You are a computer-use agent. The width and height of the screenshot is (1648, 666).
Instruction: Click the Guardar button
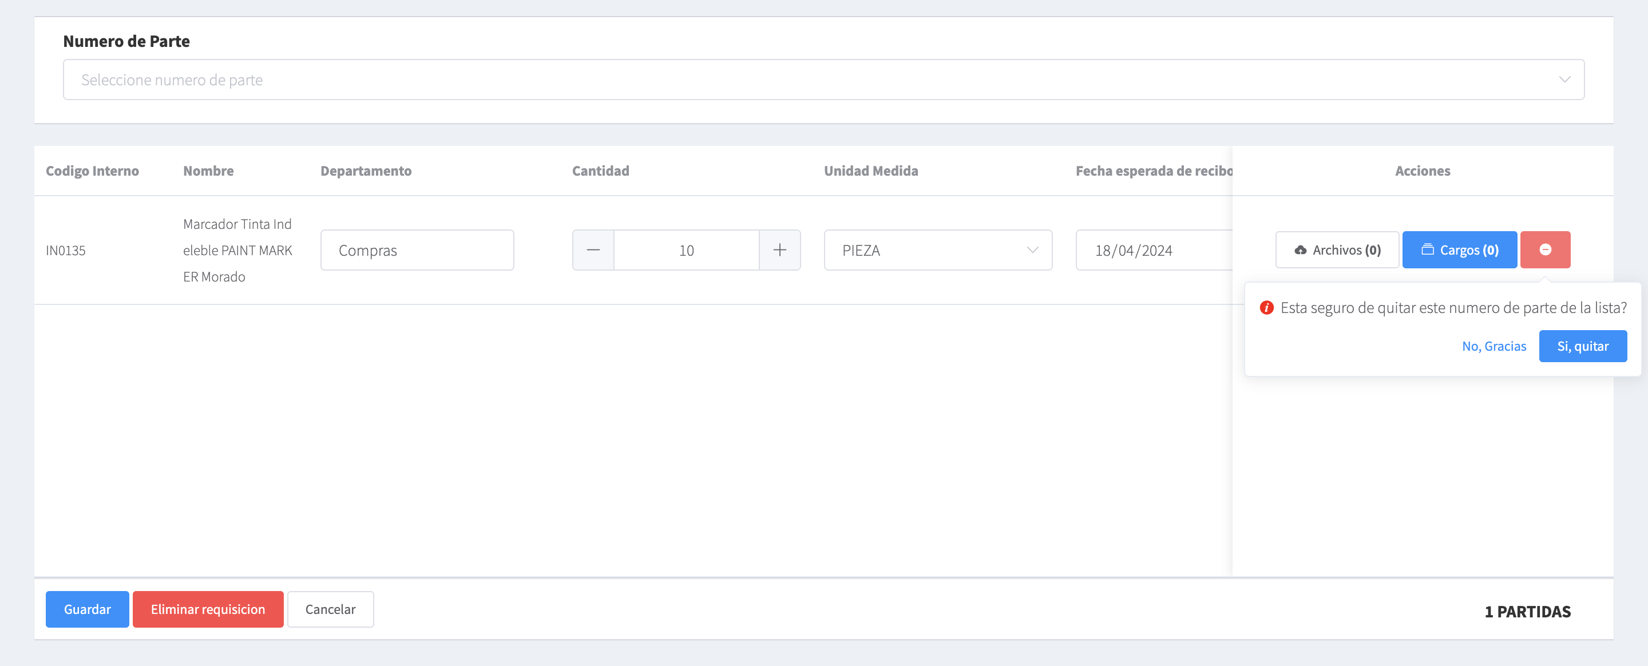(87, 609)
